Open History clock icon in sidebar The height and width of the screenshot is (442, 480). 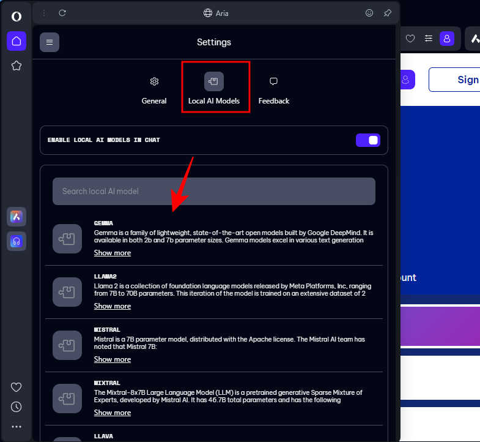point(17,406)
